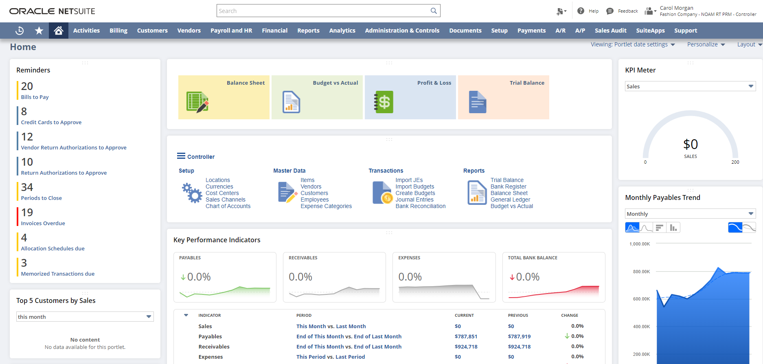Open the KPI Meter Sales dropdown
Viewport: 763px width, 364px height.
691,86
